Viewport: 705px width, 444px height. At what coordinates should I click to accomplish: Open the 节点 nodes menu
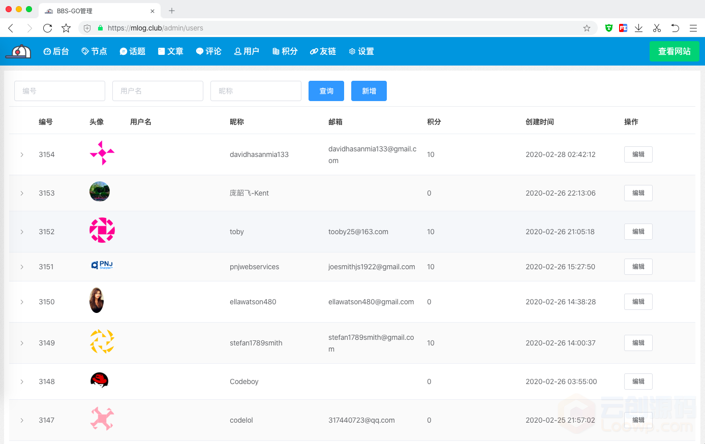(x=94, y=51)
